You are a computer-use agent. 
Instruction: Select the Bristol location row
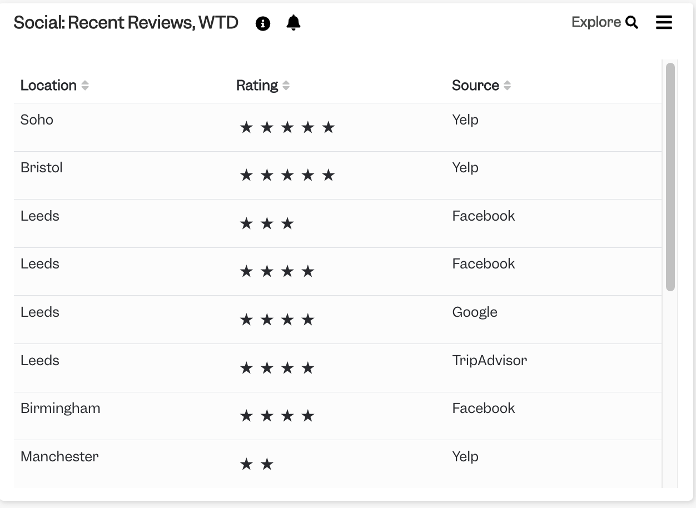pyautogui.click(x=337, y=175)
